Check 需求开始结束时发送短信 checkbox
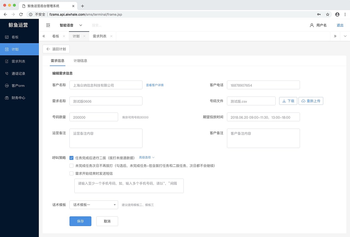Image resolution: width=350 pixels, height=237 pixels. click(71, 173)
